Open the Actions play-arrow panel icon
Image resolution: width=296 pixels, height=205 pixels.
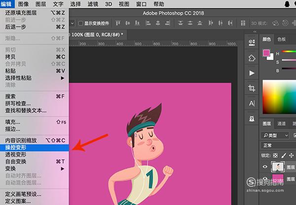coord(252,73)
